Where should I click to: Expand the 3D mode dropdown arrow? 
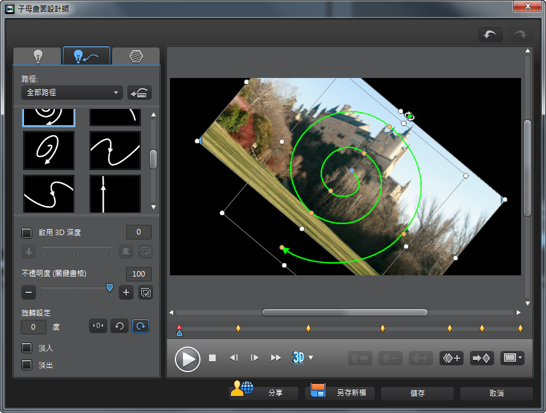click(x=311, y=358)
